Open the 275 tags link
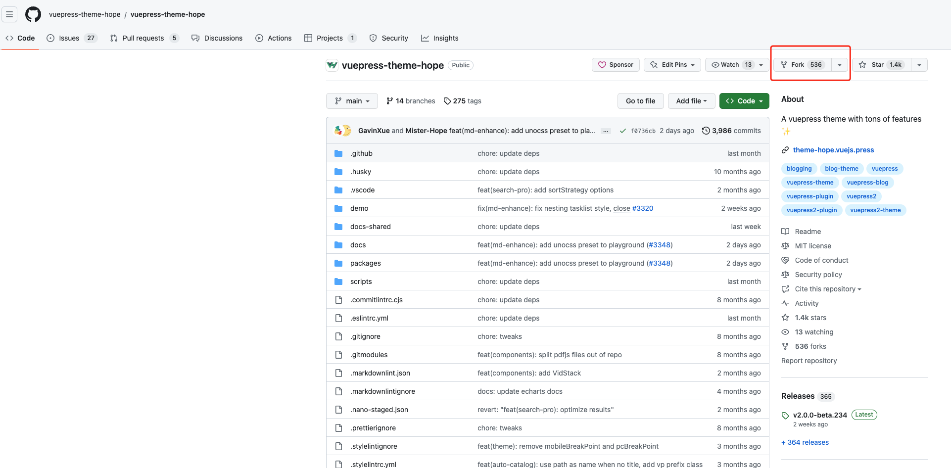The image size is (951, 468). [x=462, y=101]
